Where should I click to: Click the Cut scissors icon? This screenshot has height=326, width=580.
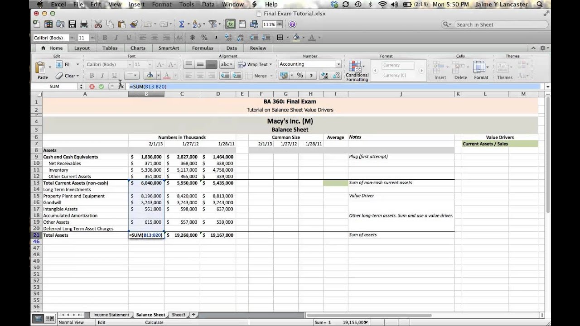tap(98, 24)
